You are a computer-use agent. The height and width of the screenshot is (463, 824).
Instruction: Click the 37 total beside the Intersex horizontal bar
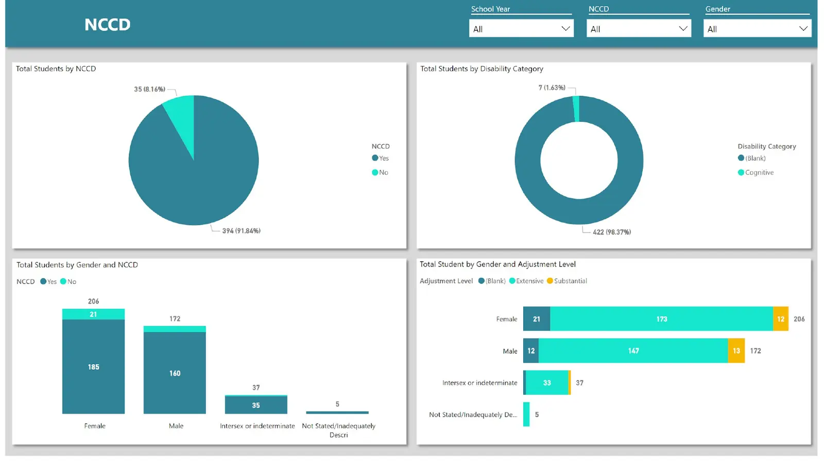[580, 383]
